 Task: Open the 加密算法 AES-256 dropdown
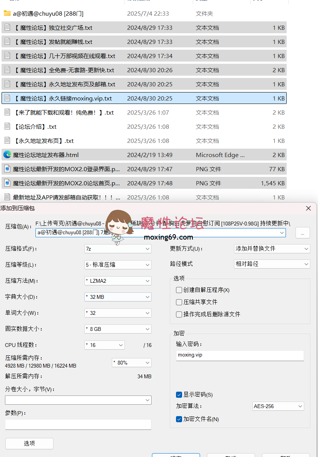tap(278, 406)
